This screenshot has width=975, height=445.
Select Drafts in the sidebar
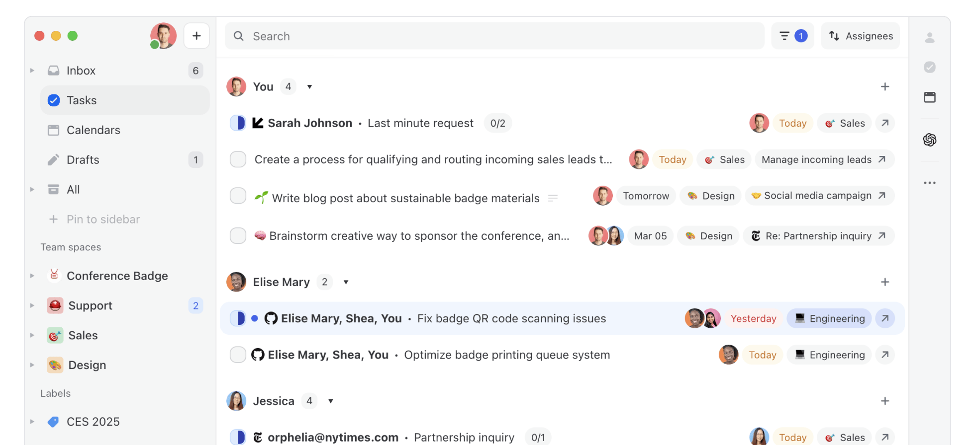pos(83,160)
